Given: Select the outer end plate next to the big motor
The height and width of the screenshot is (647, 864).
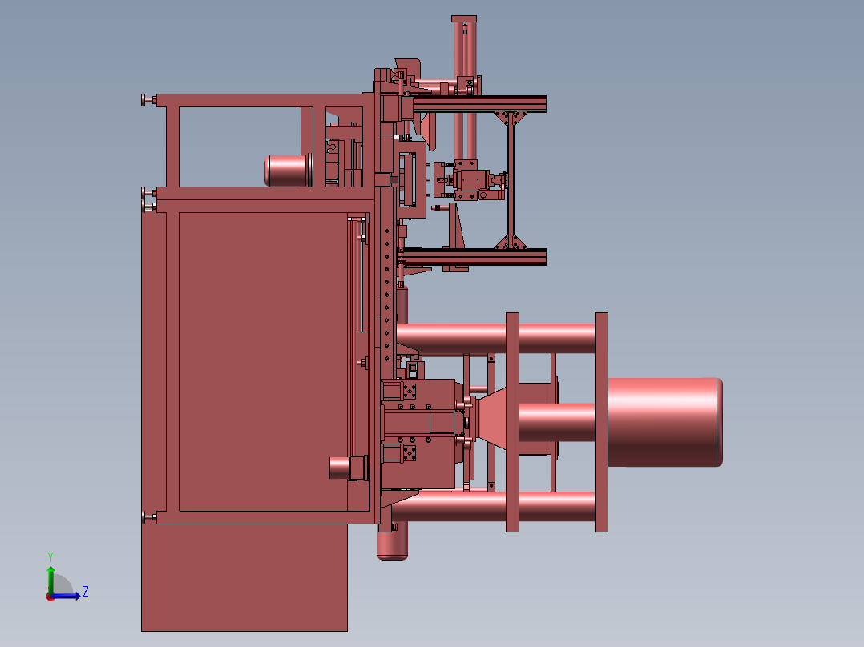Looking at the screenshot, I should (601, 422).
